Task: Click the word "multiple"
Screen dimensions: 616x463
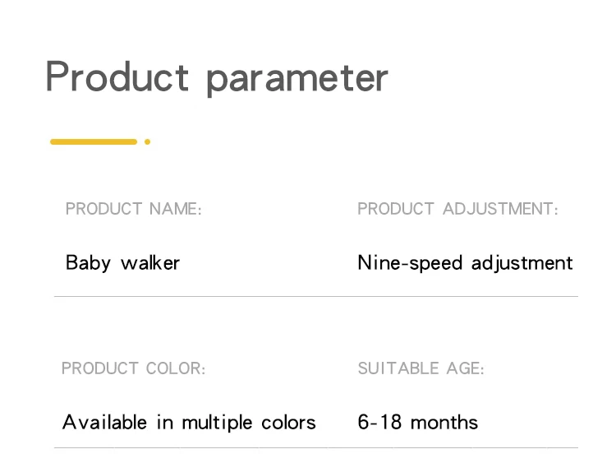Action: coord(218,423)
